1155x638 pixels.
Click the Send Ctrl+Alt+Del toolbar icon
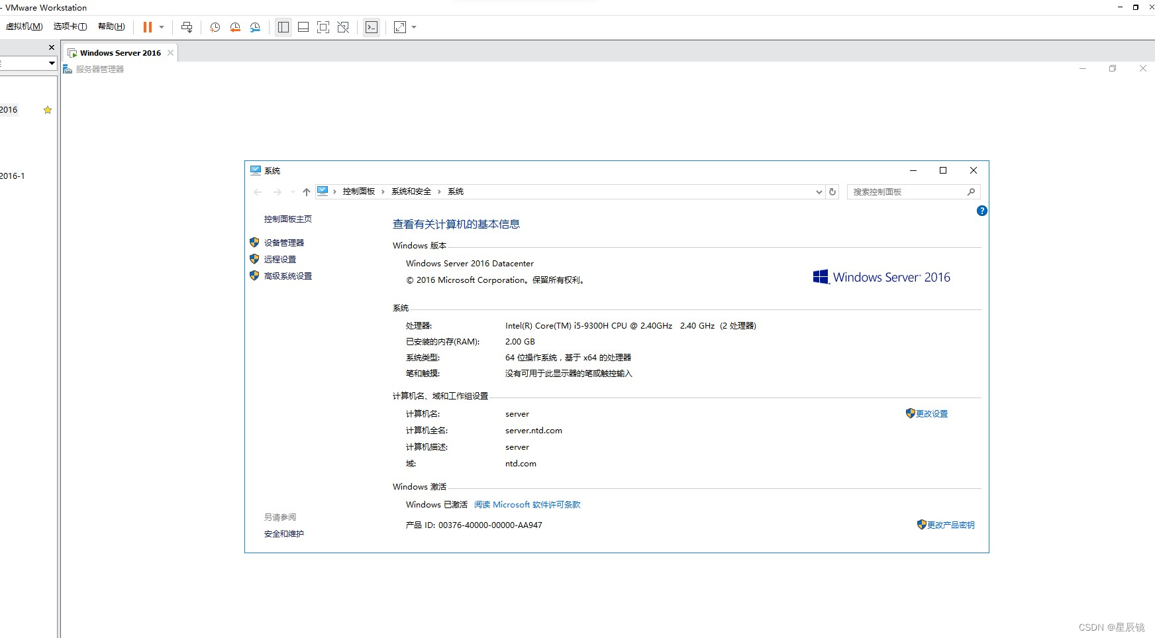point(187,27)
